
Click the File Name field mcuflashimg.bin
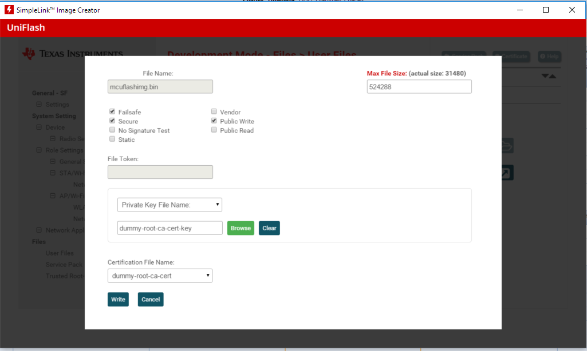pyautogui.click(x=160, y=87)
